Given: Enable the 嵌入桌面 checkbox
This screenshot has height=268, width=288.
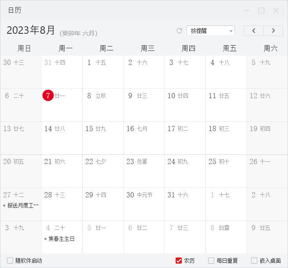Looking at the screenshot, I should (254, 261).
